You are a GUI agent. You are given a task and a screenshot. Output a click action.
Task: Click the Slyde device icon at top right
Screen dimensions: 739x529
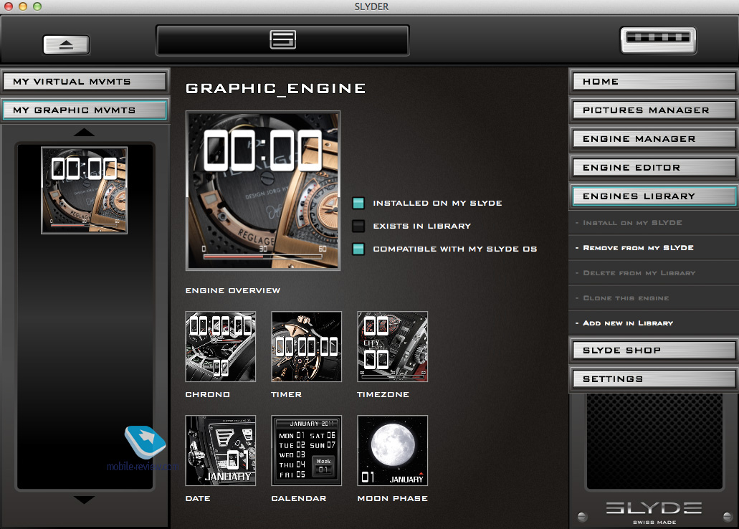coord(658,40)
